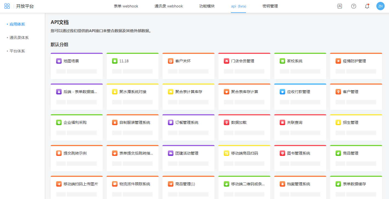389x199 pixels.
Task: Click the help question mark icon
Action: pyautogui.click(x=353, y=6)
